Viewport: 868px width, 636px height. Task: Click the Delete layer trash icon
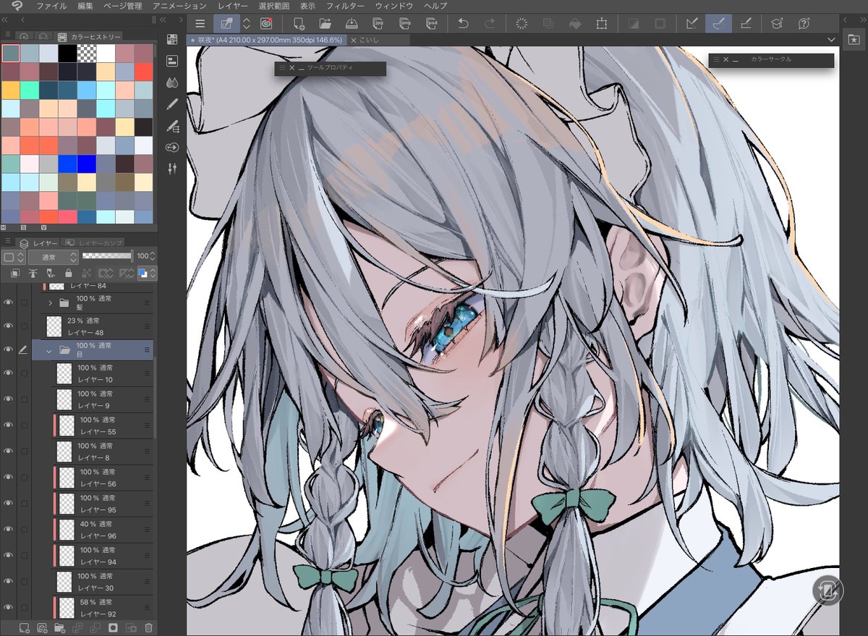pos(149,628)
